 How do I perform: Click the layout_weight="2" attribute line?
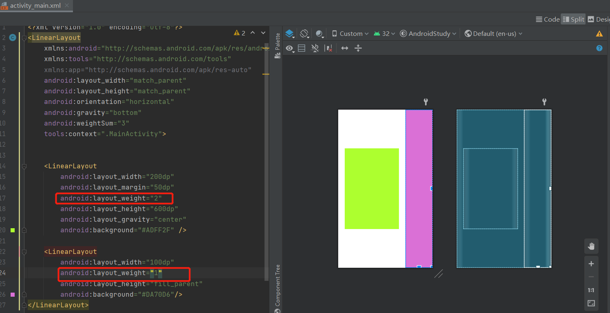coord(111,198)
